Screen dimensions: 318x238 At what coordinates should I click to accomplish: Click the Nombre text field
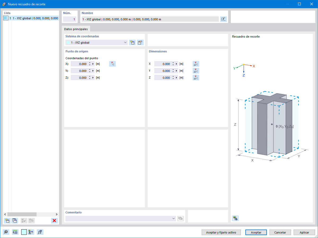tap(150, 19)
